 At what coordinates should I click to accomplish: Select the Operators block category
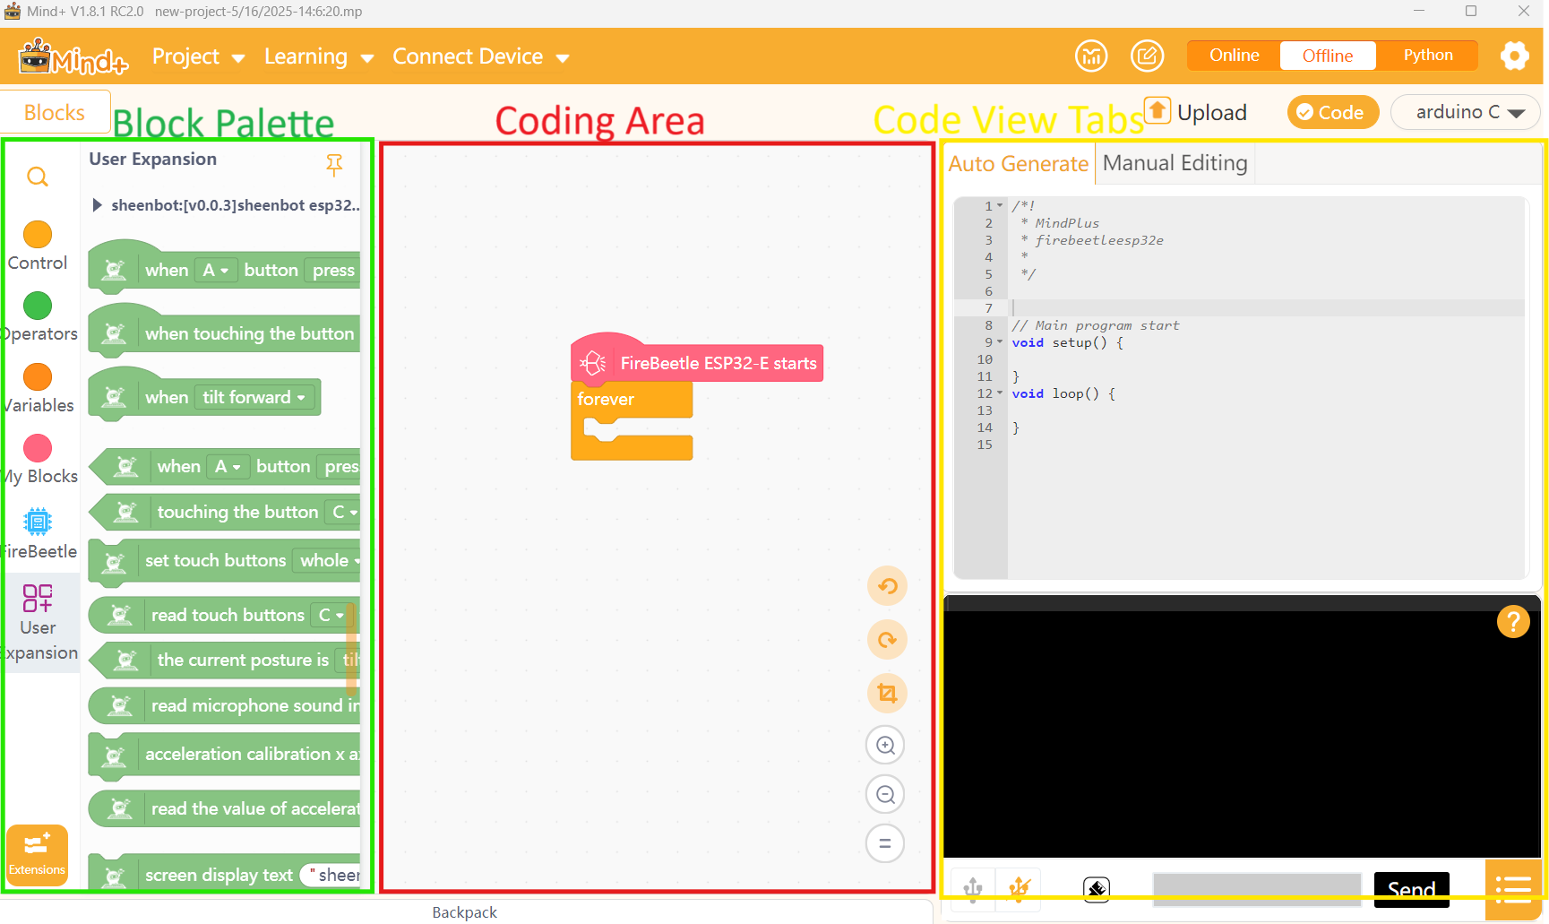pyautogui.click(x=38, y=317)
